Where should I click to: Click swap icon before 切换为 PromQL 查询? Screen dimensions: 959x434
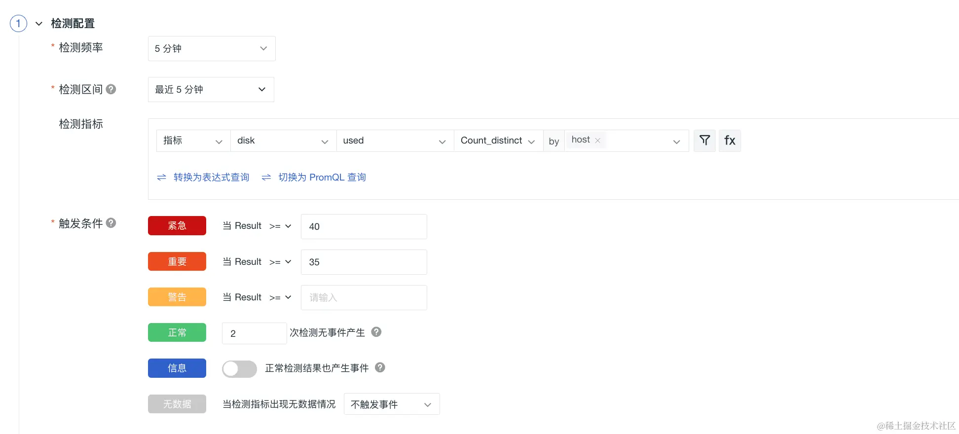(266, 177)
